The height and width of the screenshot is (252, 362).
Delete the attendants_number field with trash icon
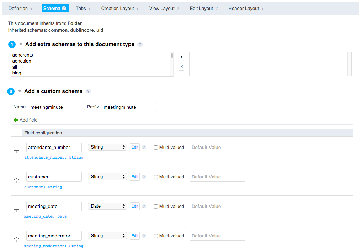pyautogui.click(x=16, y=151)
